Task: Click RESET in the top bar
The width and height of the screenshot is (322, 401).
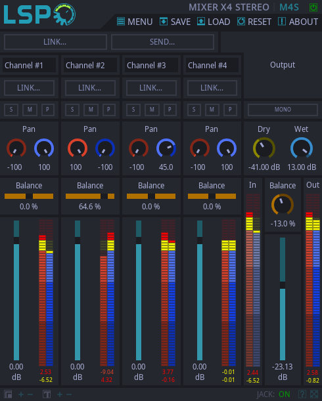Action: point(254,22)
